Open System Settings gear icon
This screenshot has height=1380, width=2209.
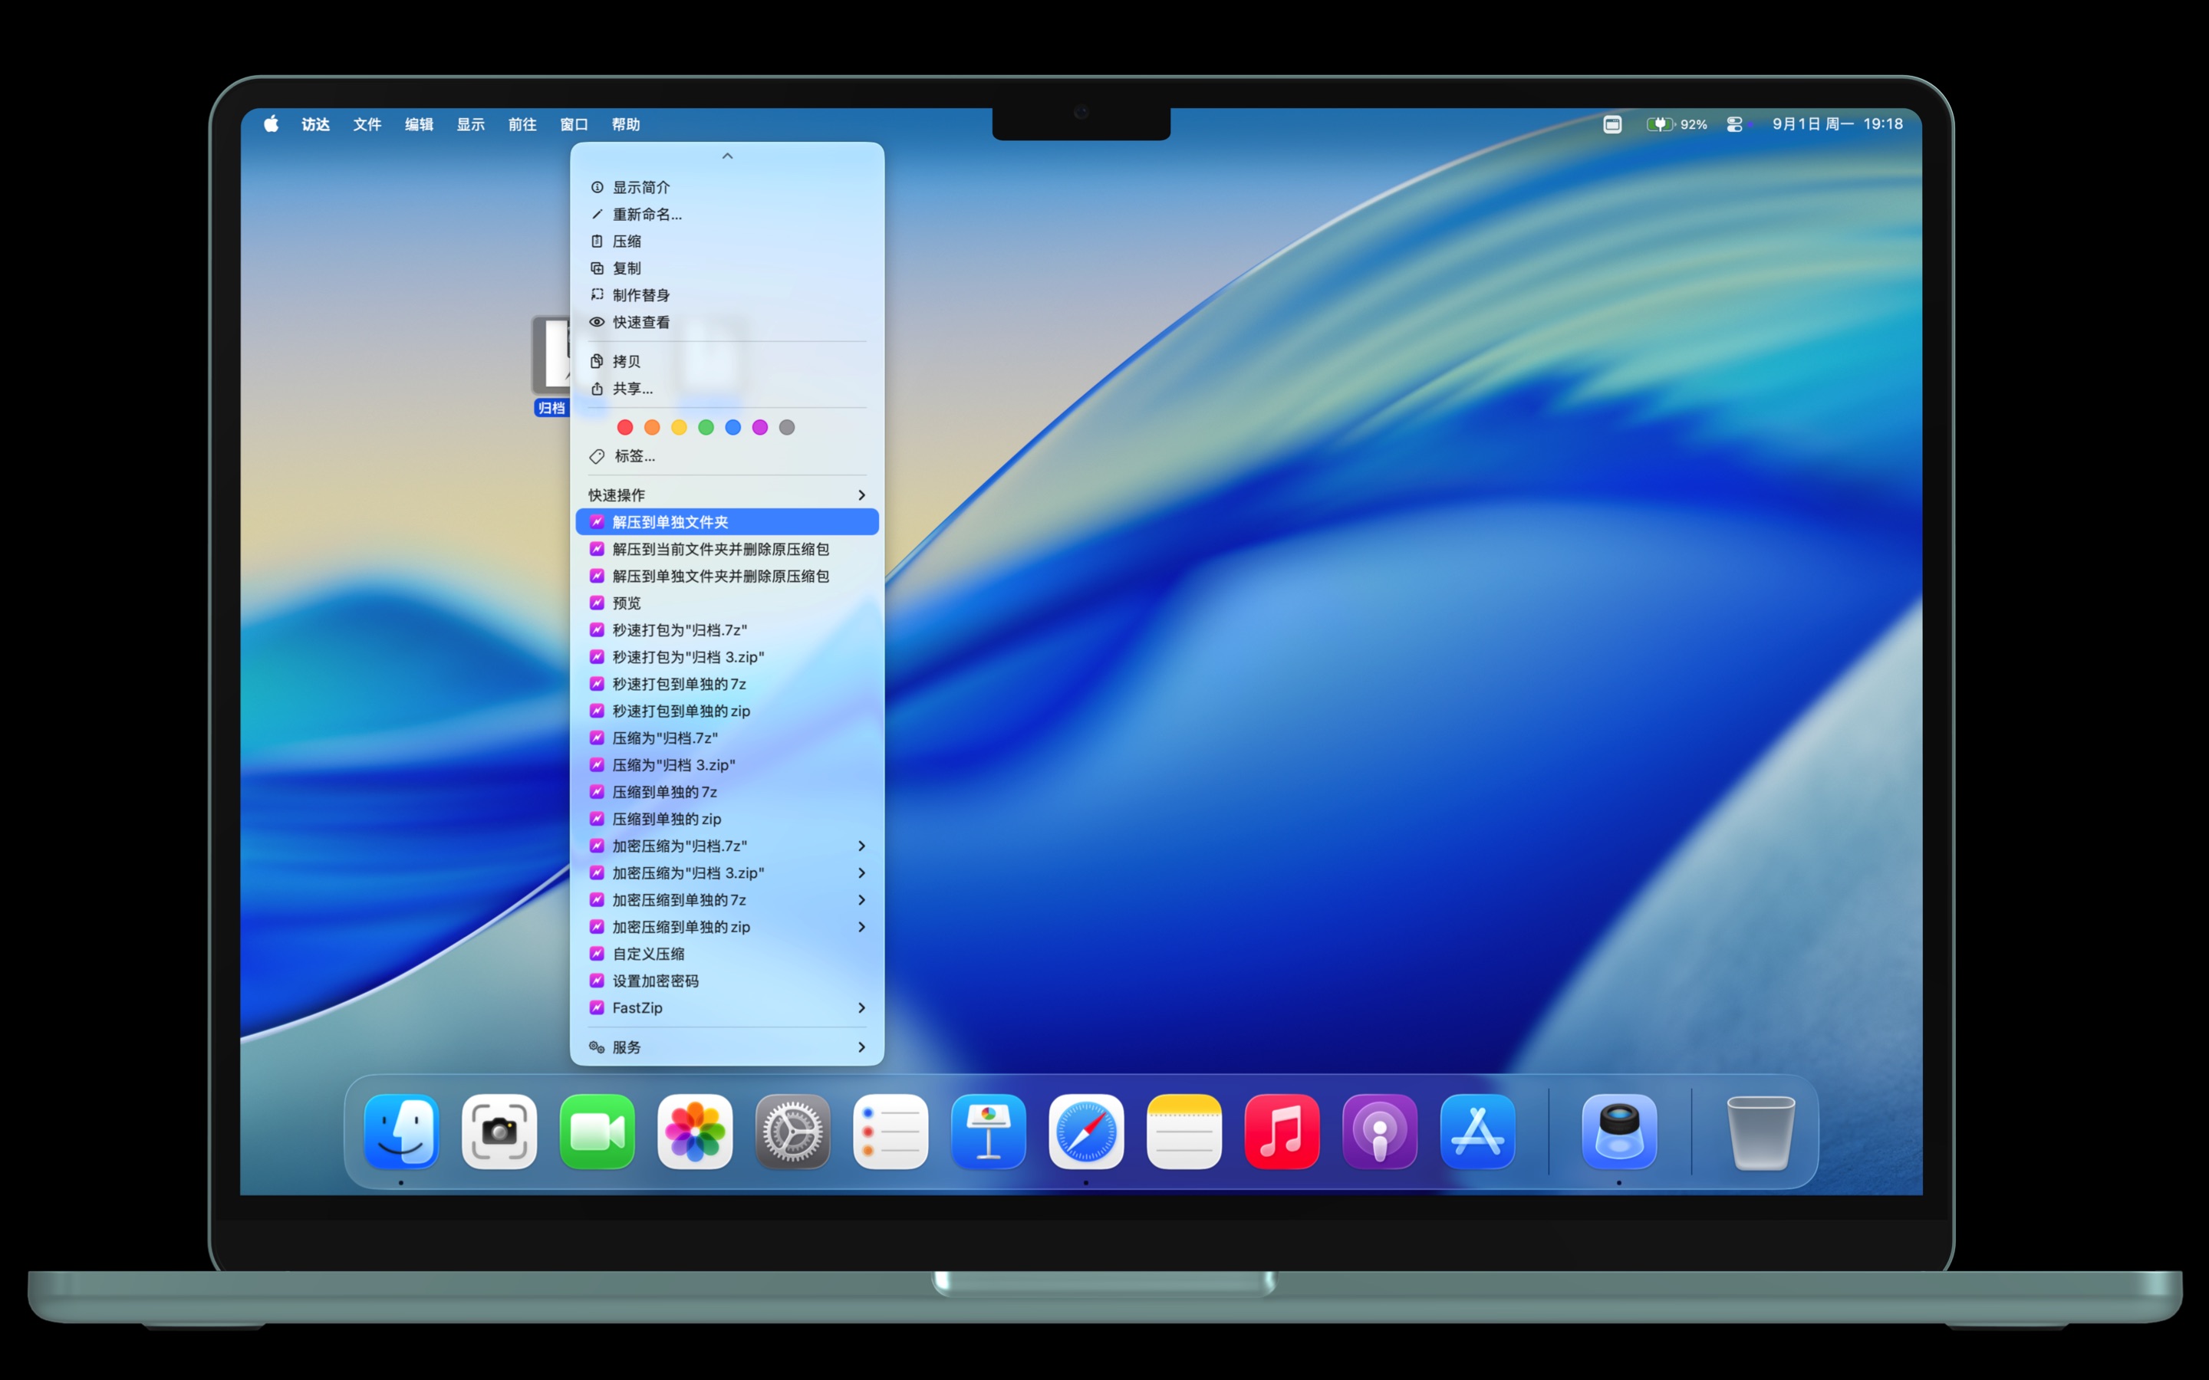coord(792,1131)
